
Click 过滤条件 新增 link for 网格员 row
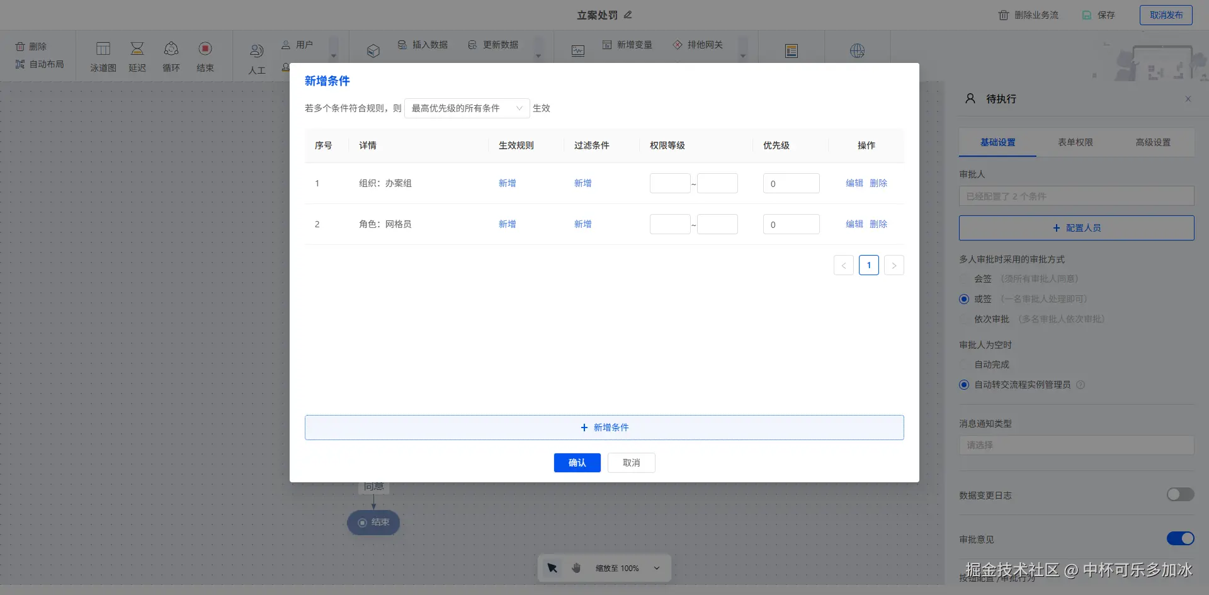pyautogui.click(x=583, y=224)
